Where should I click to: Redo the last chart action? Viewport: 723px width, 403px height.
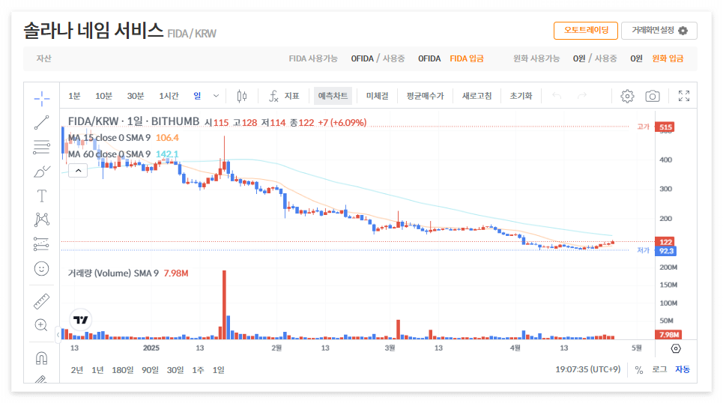(582, 96)
